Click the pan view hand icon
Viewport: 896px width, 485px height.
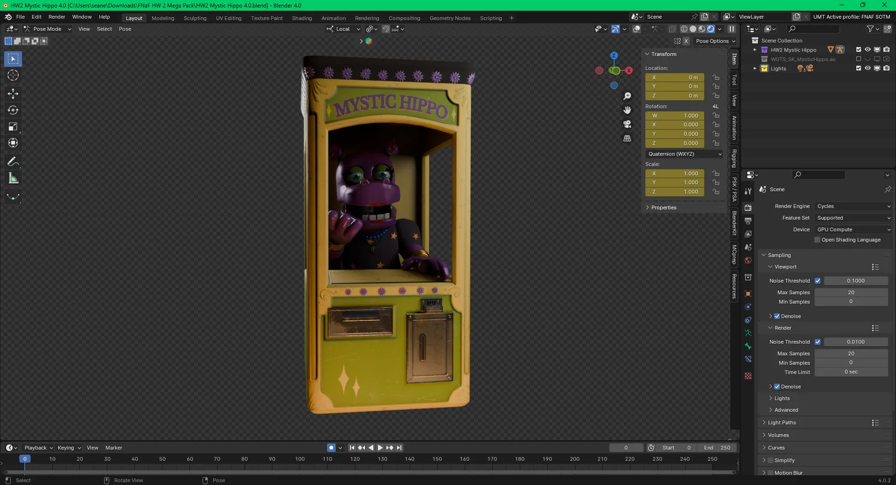(x=627, y=110)
